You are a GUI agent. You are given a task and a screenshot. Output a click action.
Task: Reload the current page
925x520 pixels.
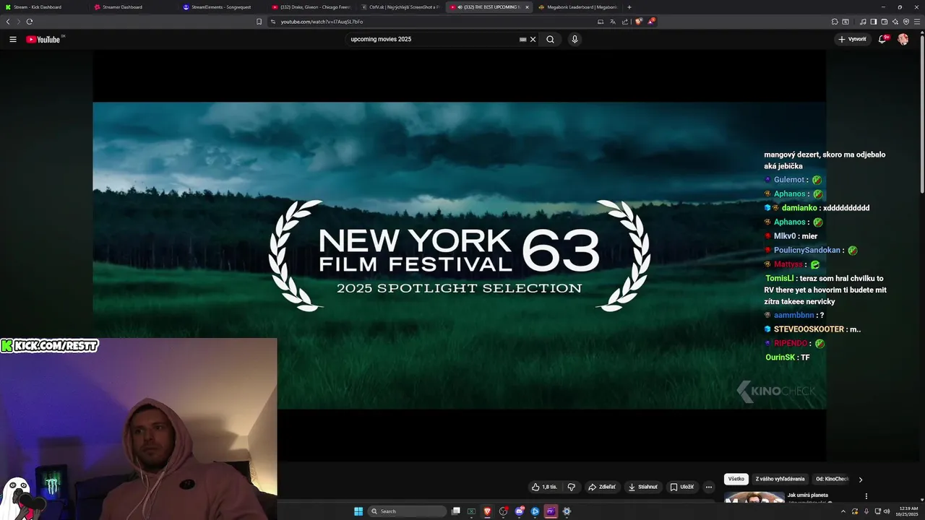click(30, 22)
